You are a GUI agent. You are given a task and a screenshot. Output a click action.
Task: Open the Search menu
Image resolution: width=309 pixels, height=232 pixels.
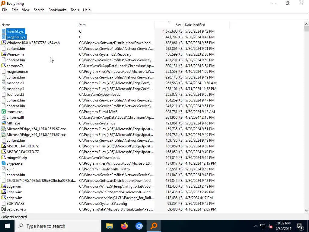[39, 10]
